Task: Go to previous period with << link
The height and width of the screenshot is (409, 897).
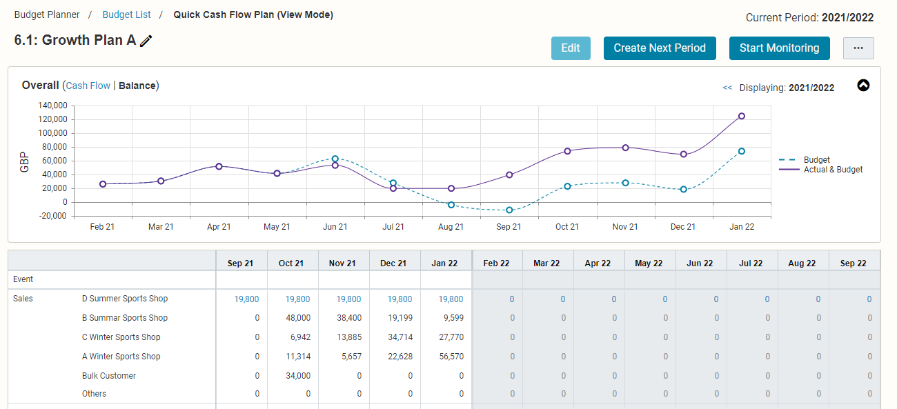Action: tap(727, 88)
